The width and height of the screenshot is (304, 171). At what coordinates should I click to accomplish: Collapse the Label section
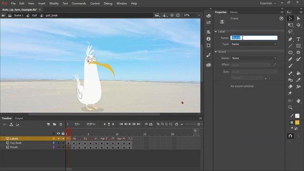click(x=216, y=31)
